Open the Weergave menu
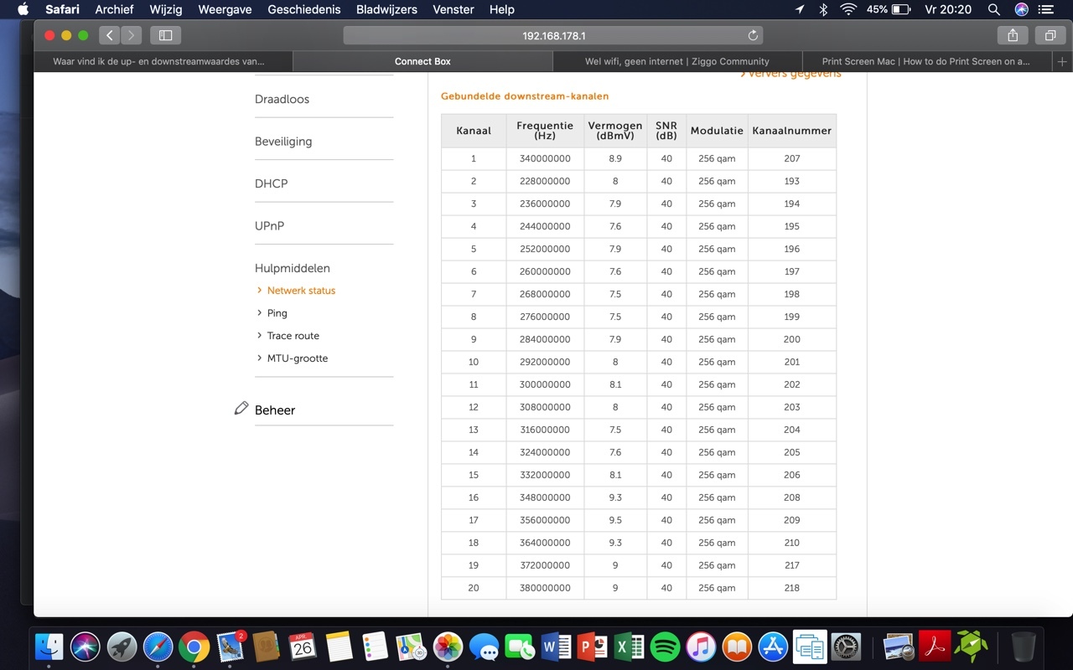The image size is (1073, 670). click(224, 9)
